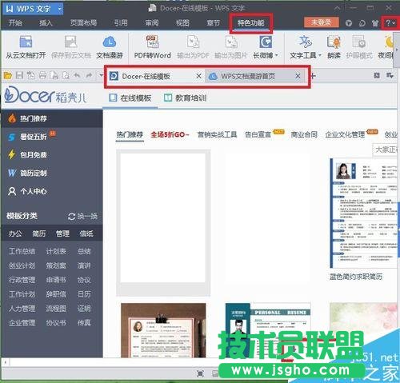The width and height of the screenshot is (400, 383).
Task: Open 营销实战工具 category link
Action: pos(217,134)
